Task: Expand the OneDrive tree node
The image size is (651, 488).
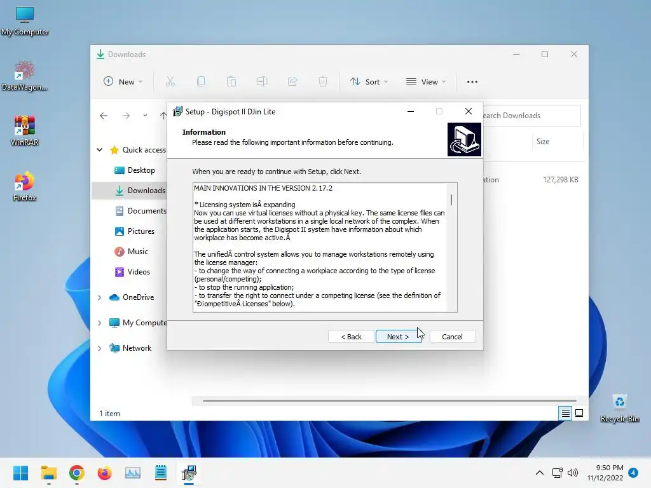Action: [x=100, y=297]
